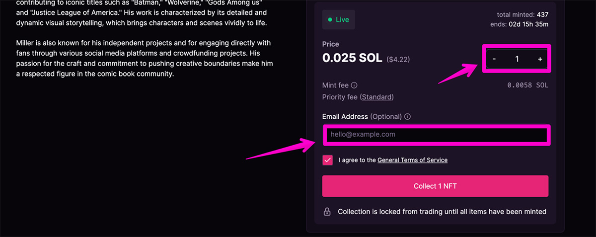
Task: Select the 0.025 SOL price text
Action: coord(352,58)
